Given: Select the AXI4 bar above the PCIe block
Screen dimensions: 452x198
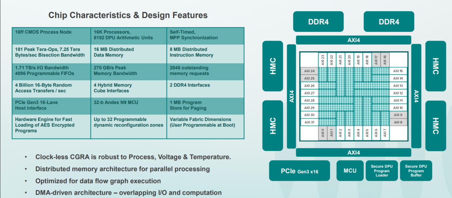Looking at the screenshot, I should click(354, 152).
